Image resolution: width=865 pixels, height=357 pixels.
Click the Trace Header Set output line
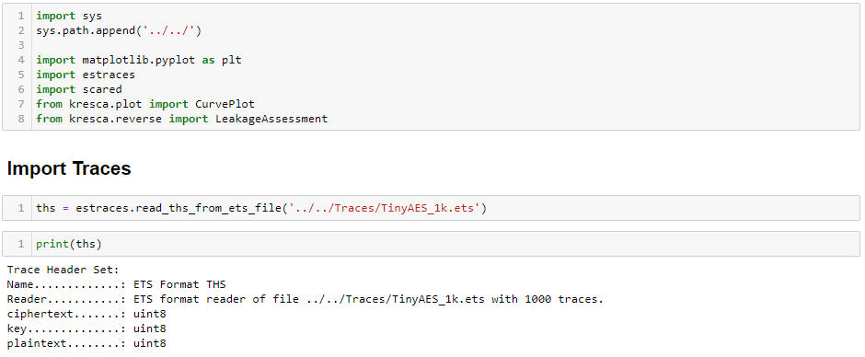pos(63,270)
